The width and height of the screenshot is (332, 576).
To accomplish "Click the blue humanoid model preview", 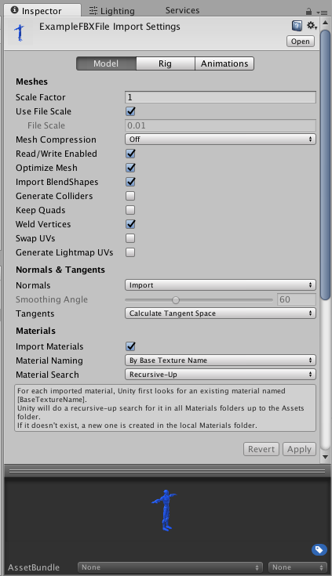I will pos(165,510).
